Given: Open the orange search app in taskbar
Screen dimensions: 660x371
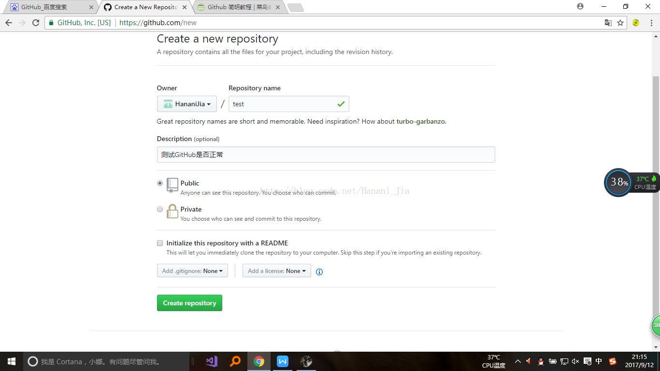Looking at the screenshot, I should [x=235, y=361].
